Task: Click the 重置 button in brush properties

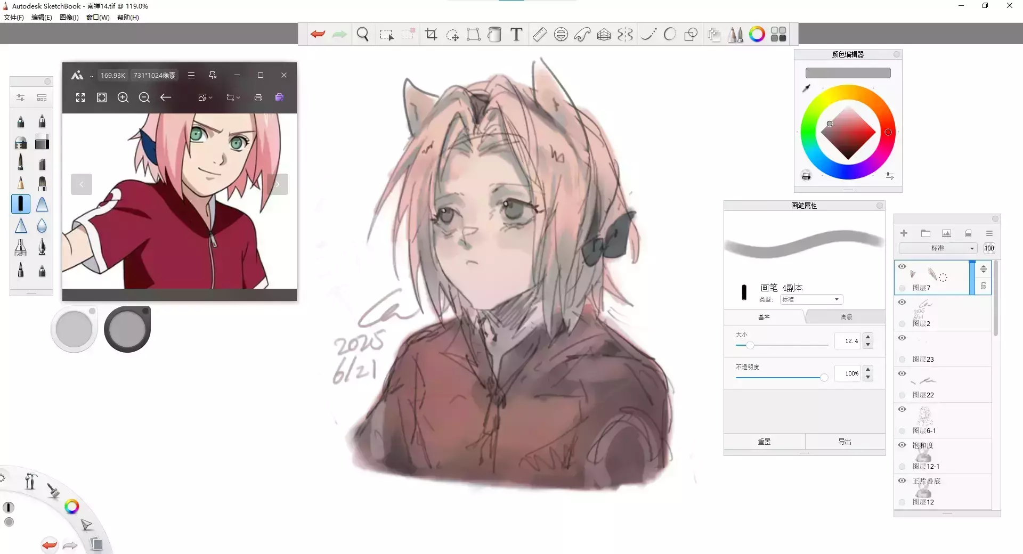Action: 764,442
